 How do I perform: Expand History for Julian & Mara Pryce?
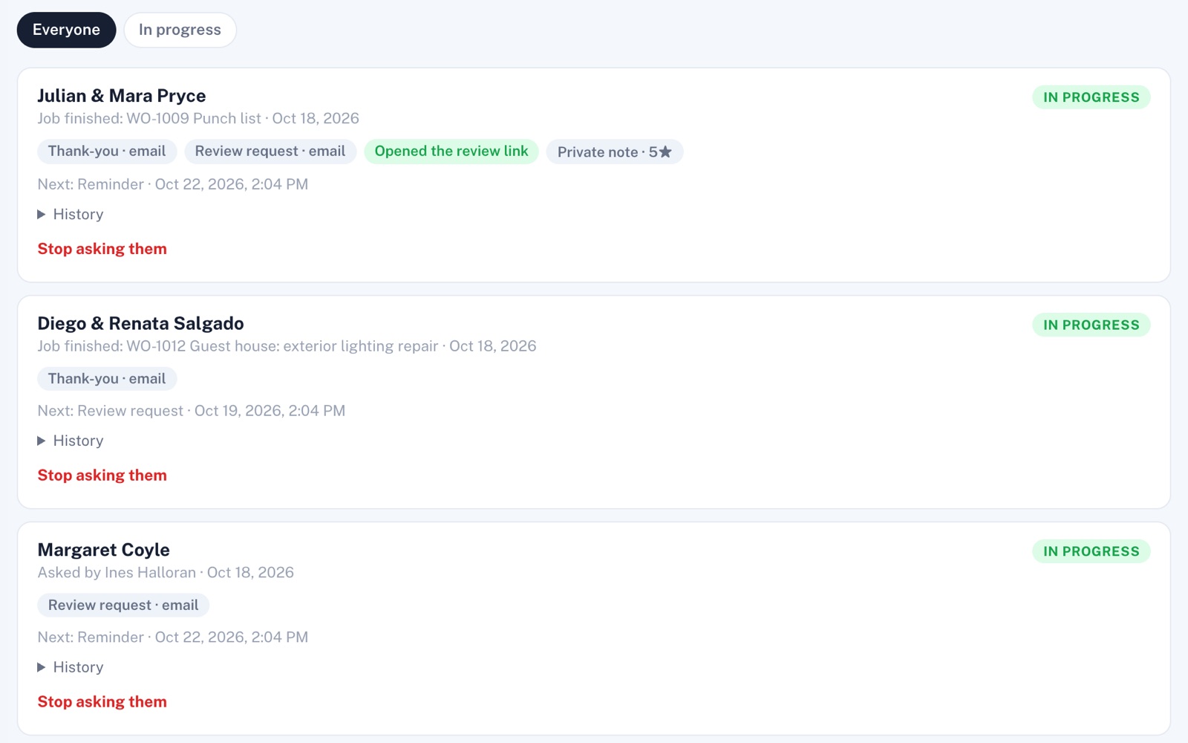coord(71,214)
